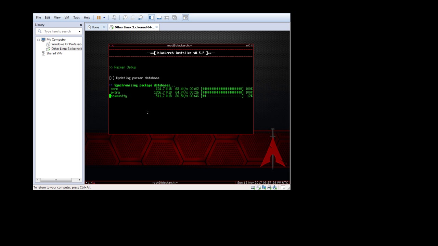Image resolution: width=438 pixels, height=246 pixels.
Task: Collapse the My Computer tree node
Action: click(38, 40)
